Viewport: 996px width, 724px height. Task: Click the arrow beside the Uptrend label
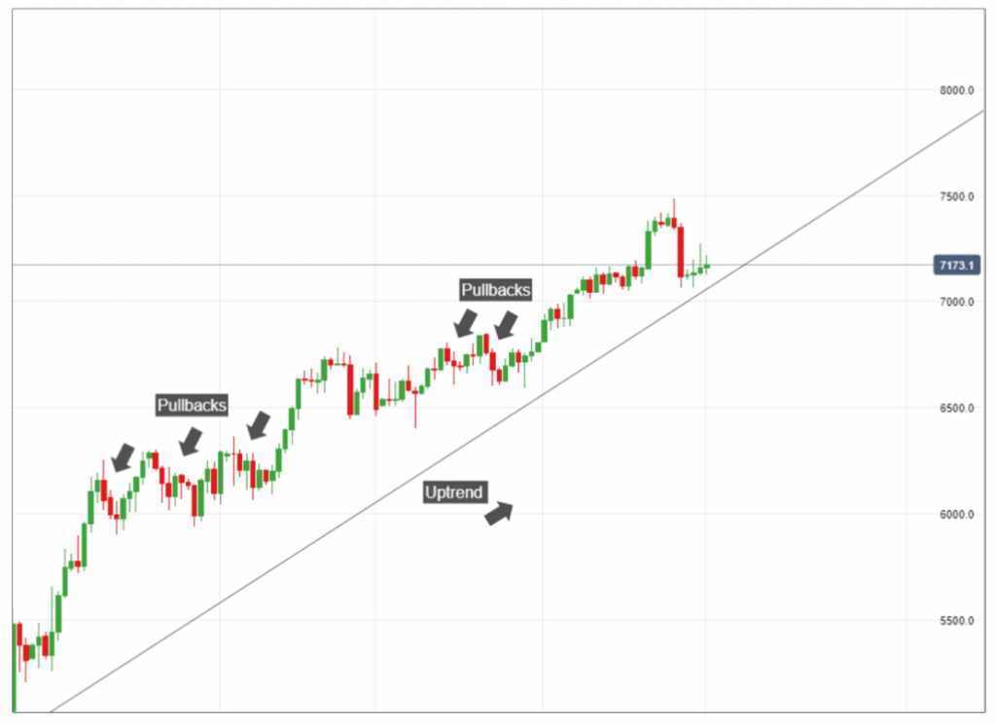click(499, 513)
